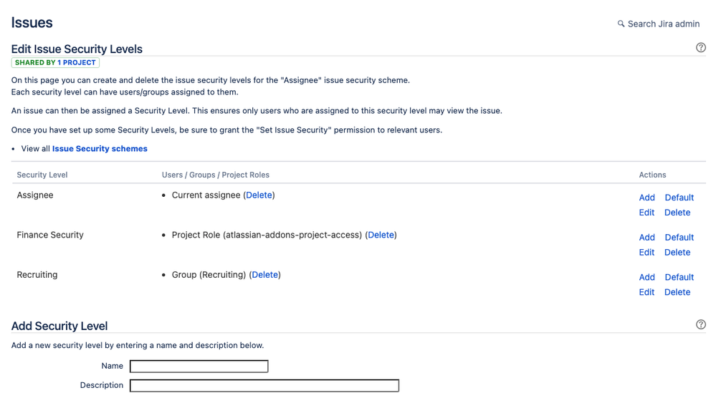
Task: Edit the Recruiting security level
Action: [x=646, y=292]
